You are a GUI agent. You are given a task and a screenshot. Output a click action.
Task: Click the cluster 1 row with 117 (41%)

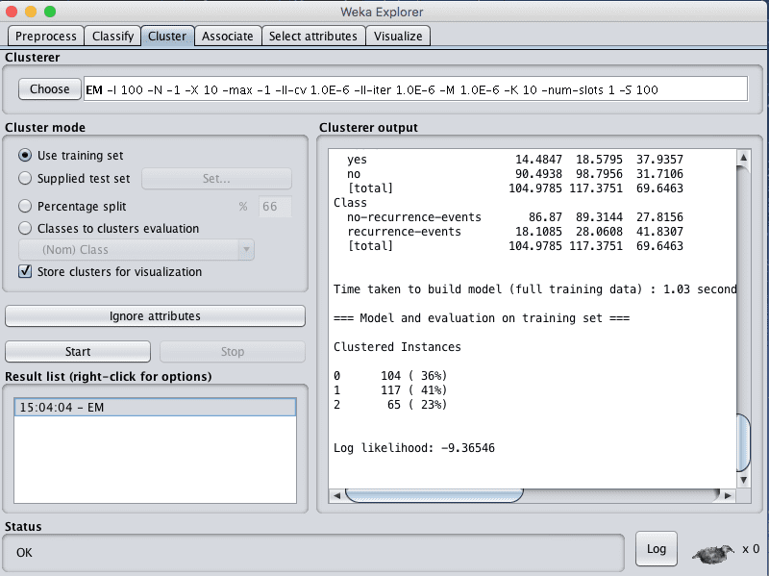pos(390,390)
